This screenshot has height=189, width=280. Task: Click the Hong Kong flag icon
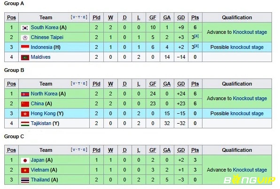pyautogui.click(x=25, y=114)
